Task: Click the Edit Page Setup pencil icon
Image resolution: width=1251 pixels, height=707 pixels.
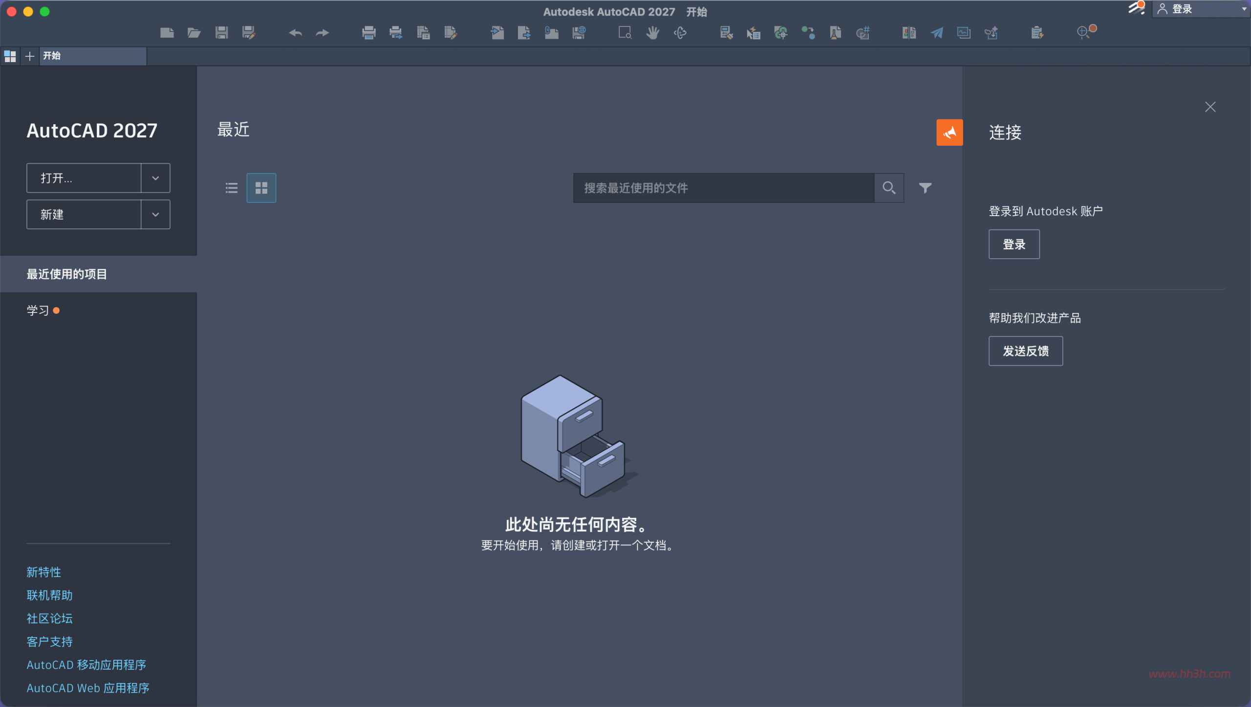Action: pos(451,33)
